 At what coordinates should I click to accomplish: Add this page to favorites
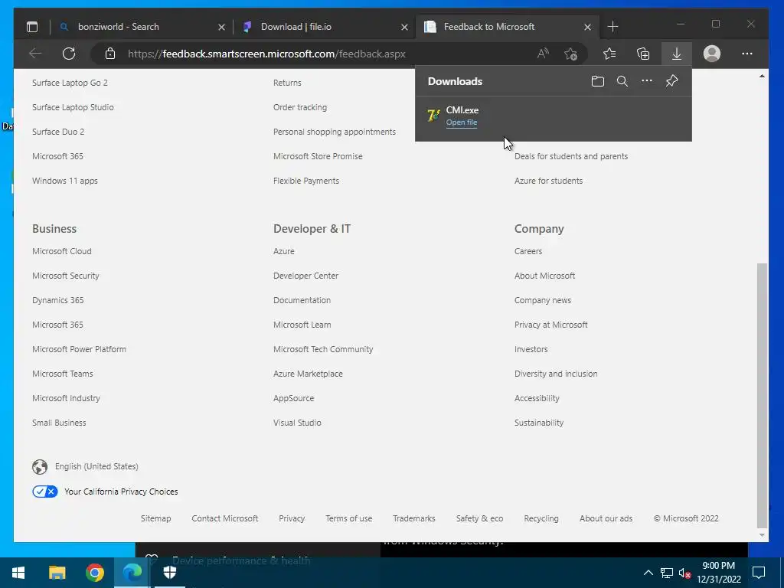[570, 54]
